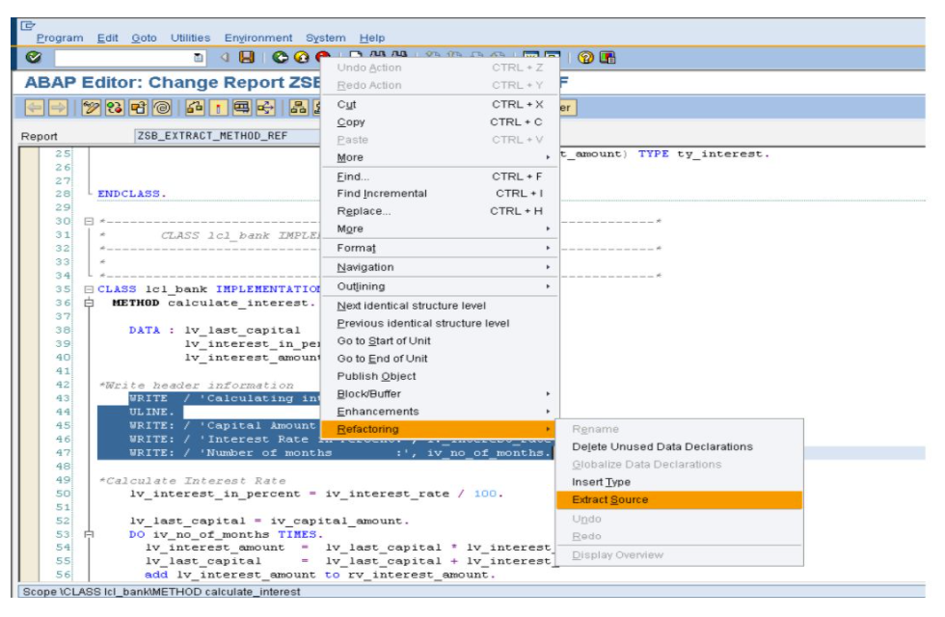Click 'ty_interest.' text on line 25

click(x=723, y=154)
